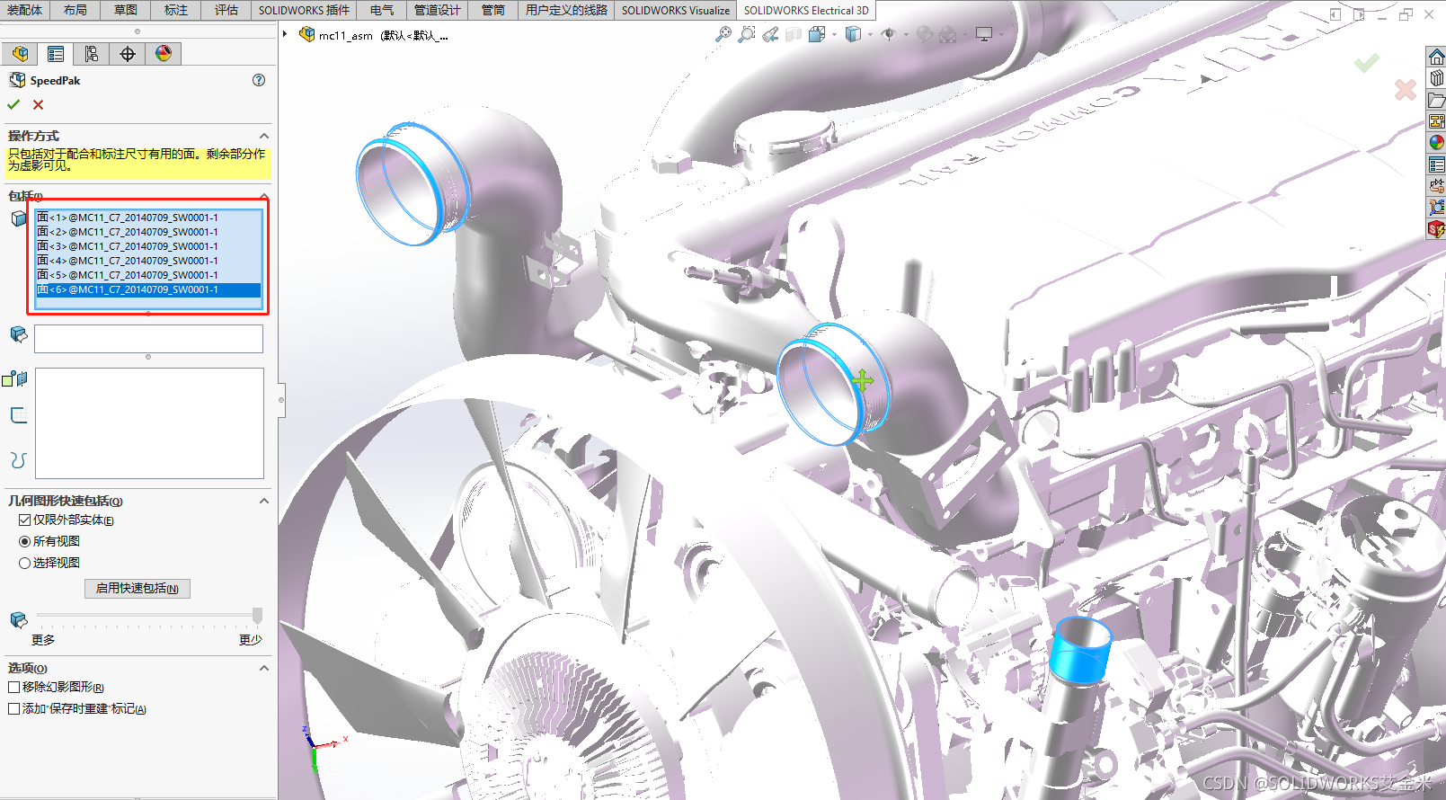
Task: Open the ConfigurationManager tab icon
Action: (92, 54)
